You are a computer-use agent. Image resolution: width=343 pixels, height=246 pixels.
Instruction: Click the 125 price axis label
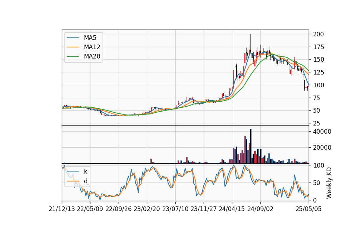(x=318, y=72)
